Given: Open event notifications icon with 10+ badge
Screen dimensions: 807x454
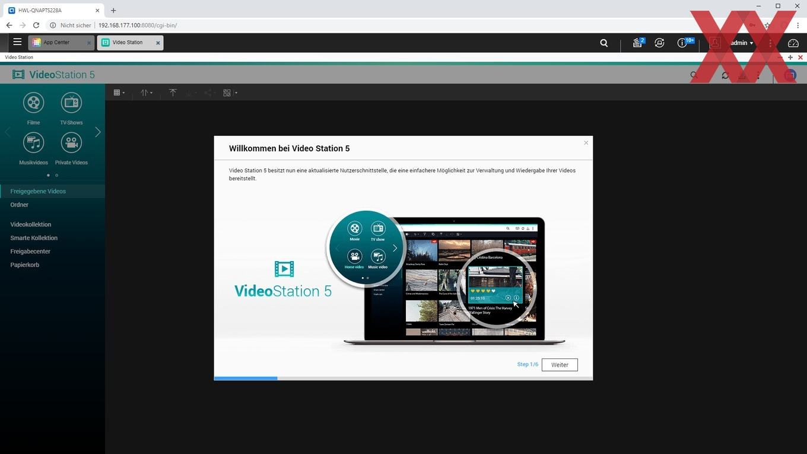Looking at the screenshot, I should pos(685,43).
